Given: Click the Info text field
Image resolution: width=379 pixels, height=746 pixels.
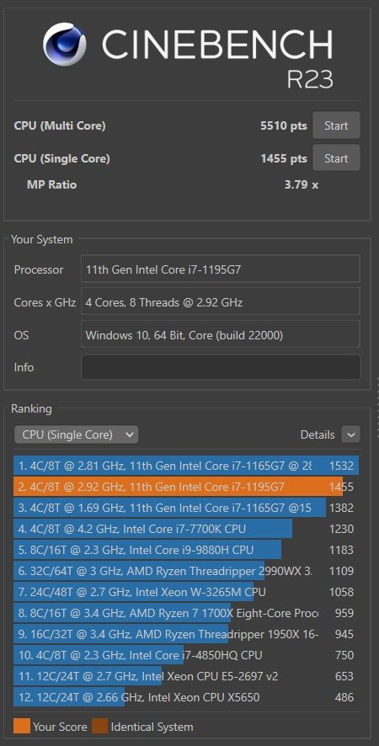Looking at the screenshot, I should 221,367.
